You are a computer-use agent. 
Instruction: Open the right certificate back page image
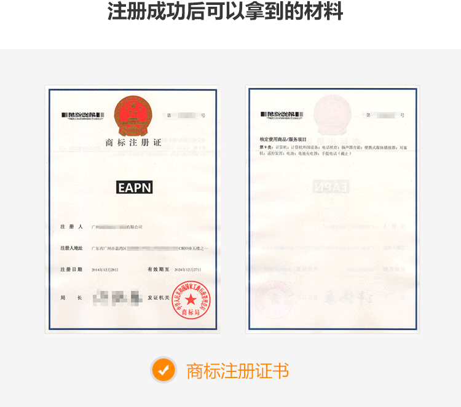(x=333, y=210)
